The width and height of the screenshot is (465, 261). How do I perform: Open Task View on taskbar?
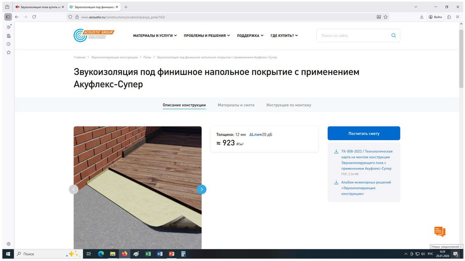[x=89, y=254]
